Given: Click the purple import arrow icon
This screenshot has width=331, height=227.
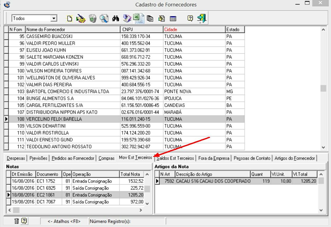Looking at the screenshot, I should pos(127,18).
